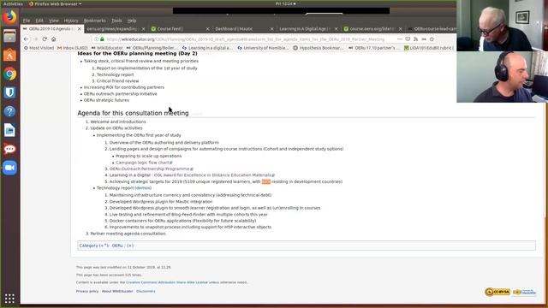
Task: Open page actions three-dot menu in URL bar
Action: coord(400,39)
